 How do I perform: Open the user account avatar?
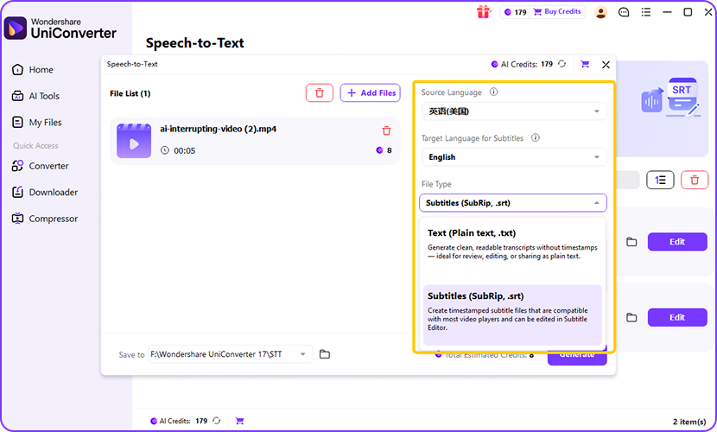(601, 12)
